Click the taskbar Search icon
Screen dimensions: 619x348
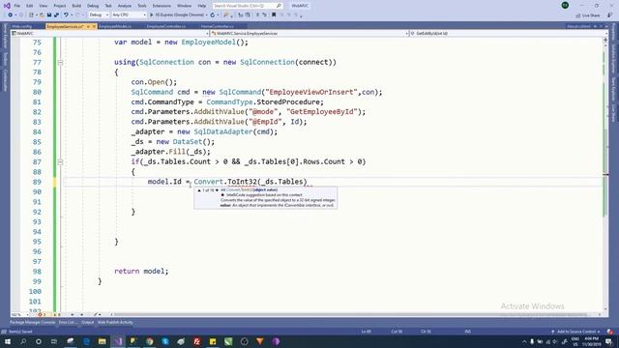click(23, 341)
